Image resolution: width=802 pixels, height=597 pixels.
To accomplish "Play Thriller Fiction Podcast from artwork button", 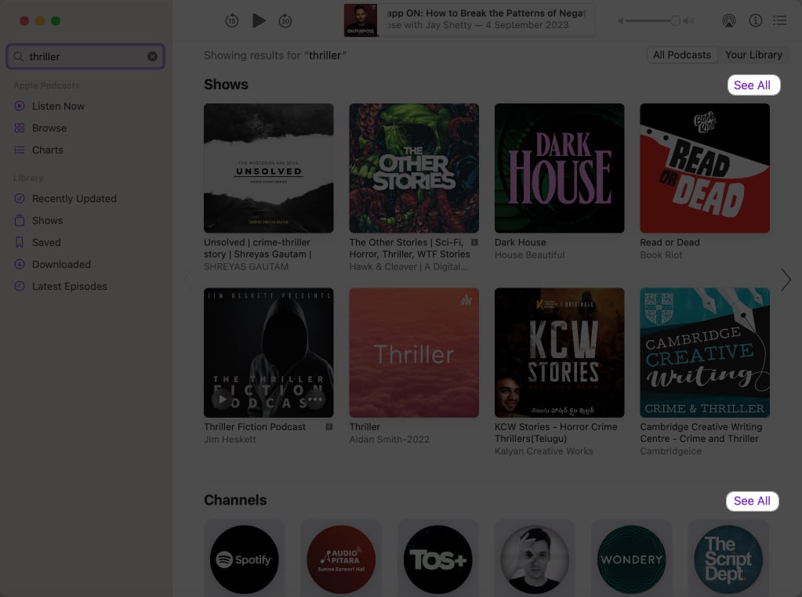I will click(x=222, y=400).
